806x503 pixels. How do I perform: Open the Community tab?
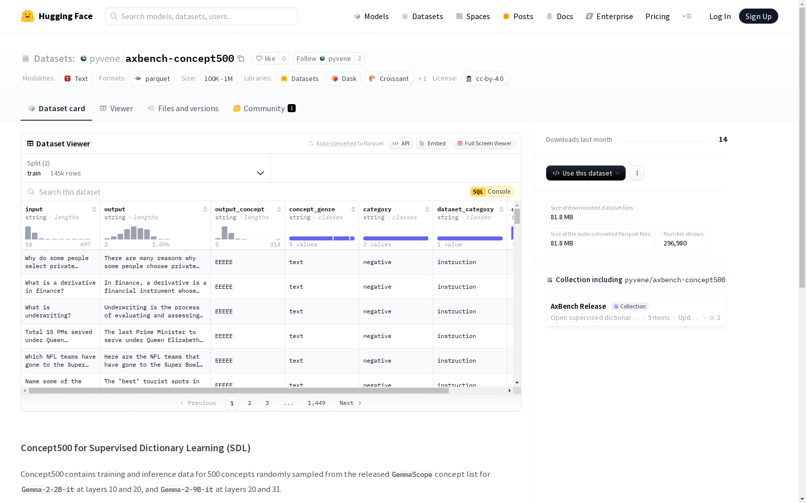coord(264,109)
